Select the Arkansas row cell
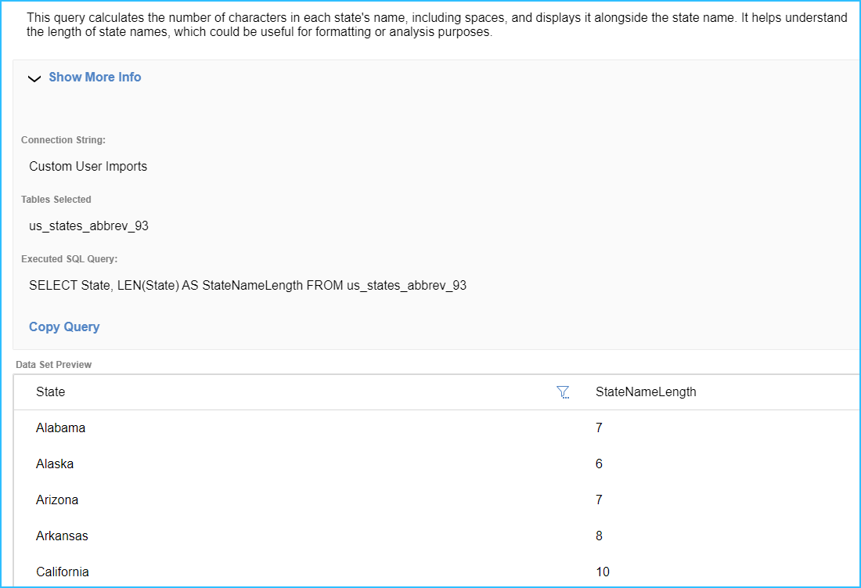This screenshot has height=588, width=861. 62,536
